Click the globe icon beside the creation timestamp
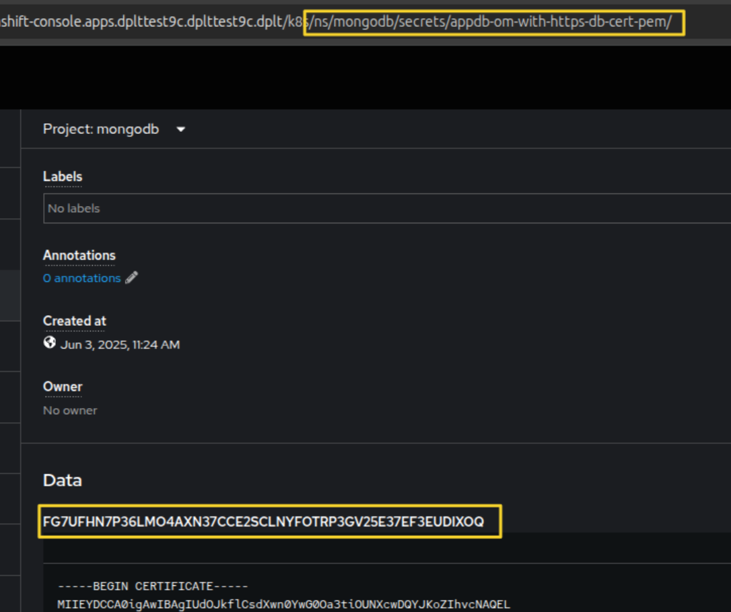731x612 pixels. pyautogui.click(x=49, y=343)
